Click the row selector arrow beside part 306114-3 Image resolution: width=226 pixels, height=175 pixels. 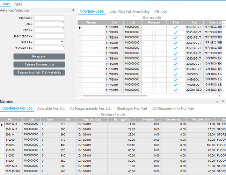2,124
